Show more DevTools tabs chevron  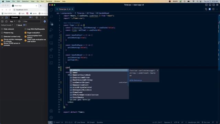coord(21,18)
